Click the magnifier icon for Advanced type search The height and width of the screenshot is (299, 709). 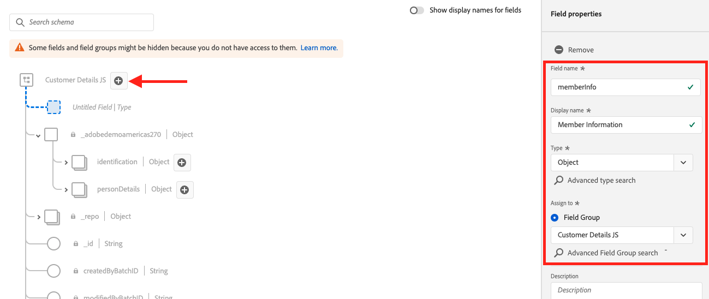[x=559, y=180]
